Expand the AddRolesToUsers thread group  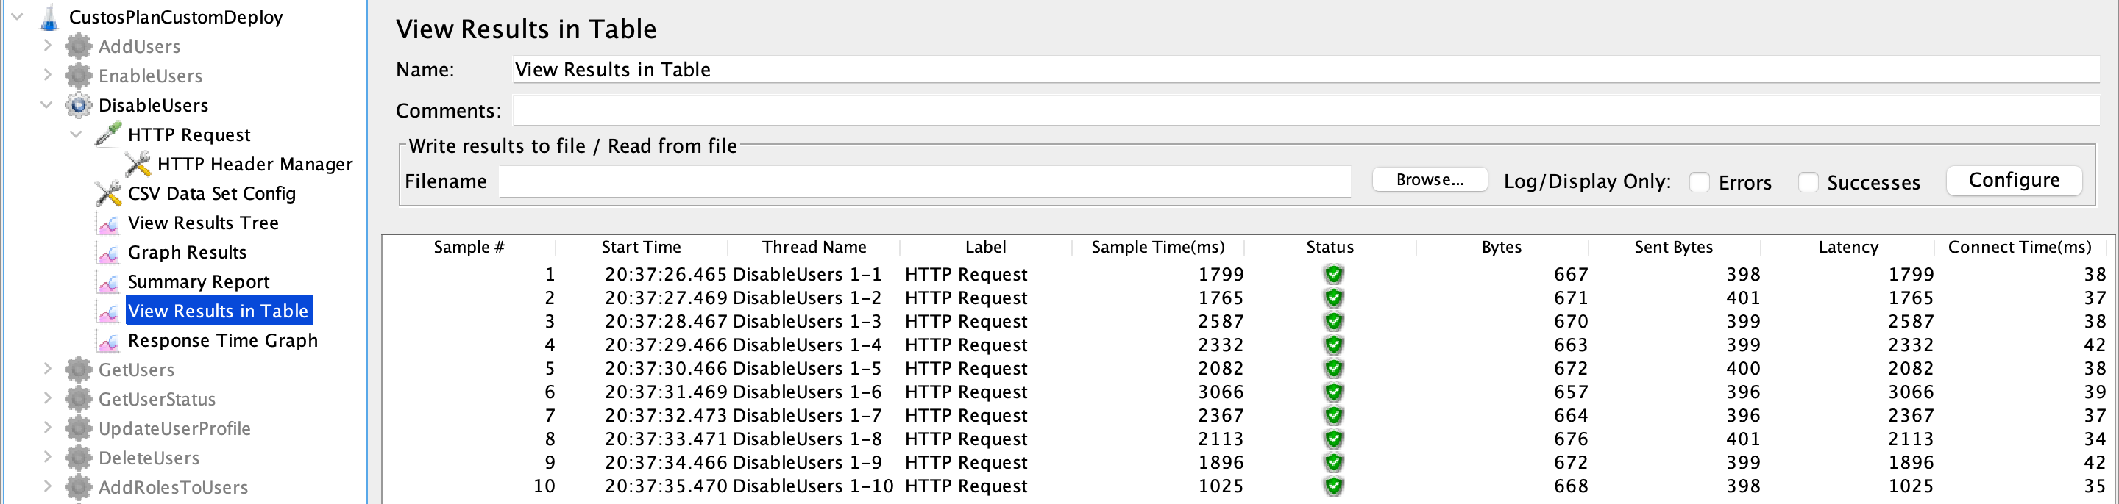click(x=48, y=487)
